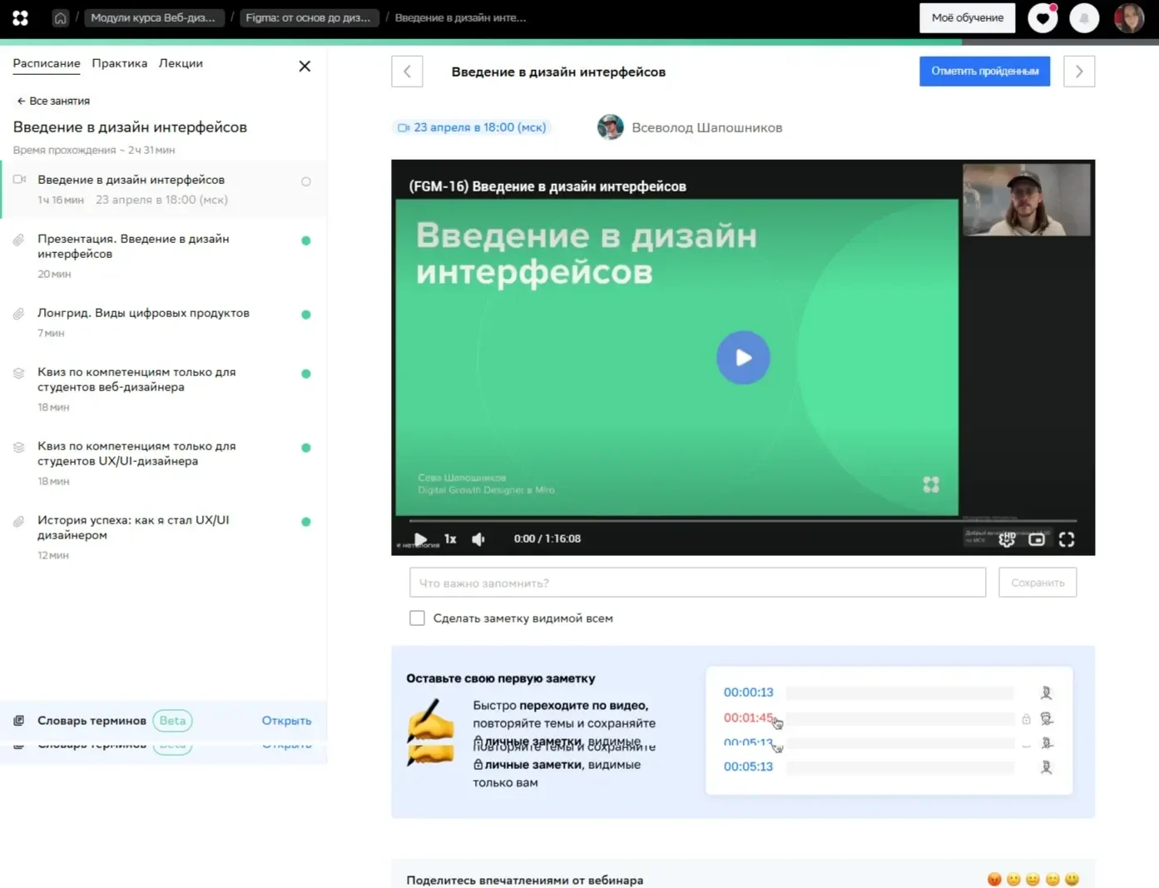Enter fullscreen video mode

pyautogui.click(x=1067, y=539)
